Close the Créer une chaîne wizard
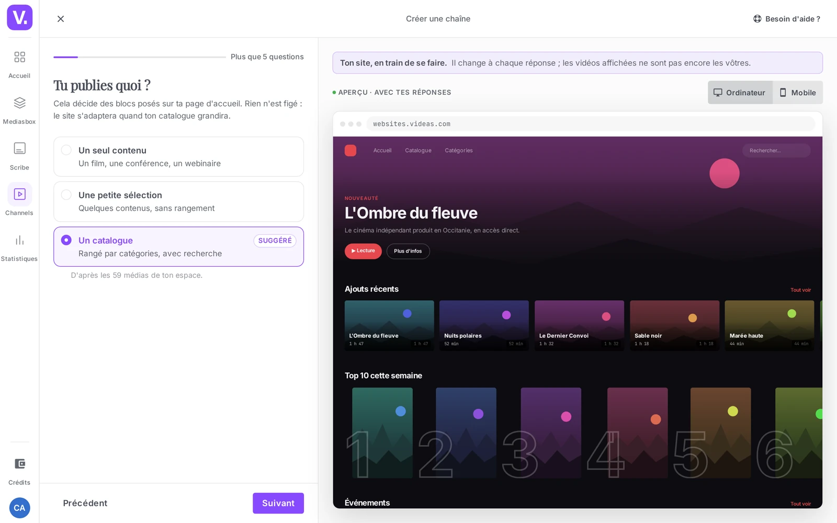This screenshot has height=523, width=837. 61,19
